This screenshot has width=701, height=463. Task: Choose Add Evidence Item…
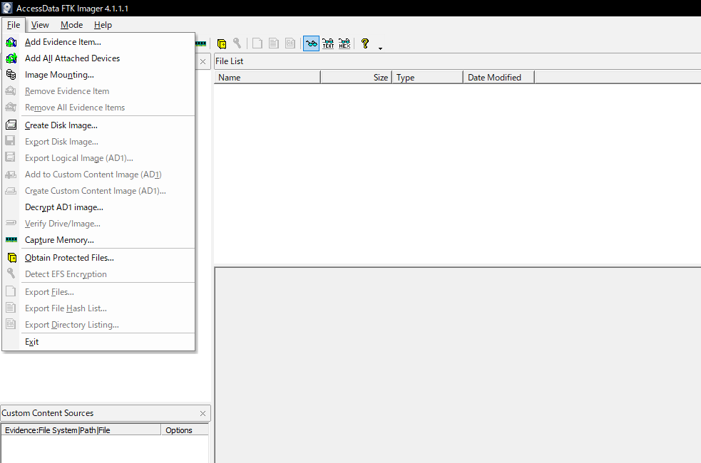[99, 42]
